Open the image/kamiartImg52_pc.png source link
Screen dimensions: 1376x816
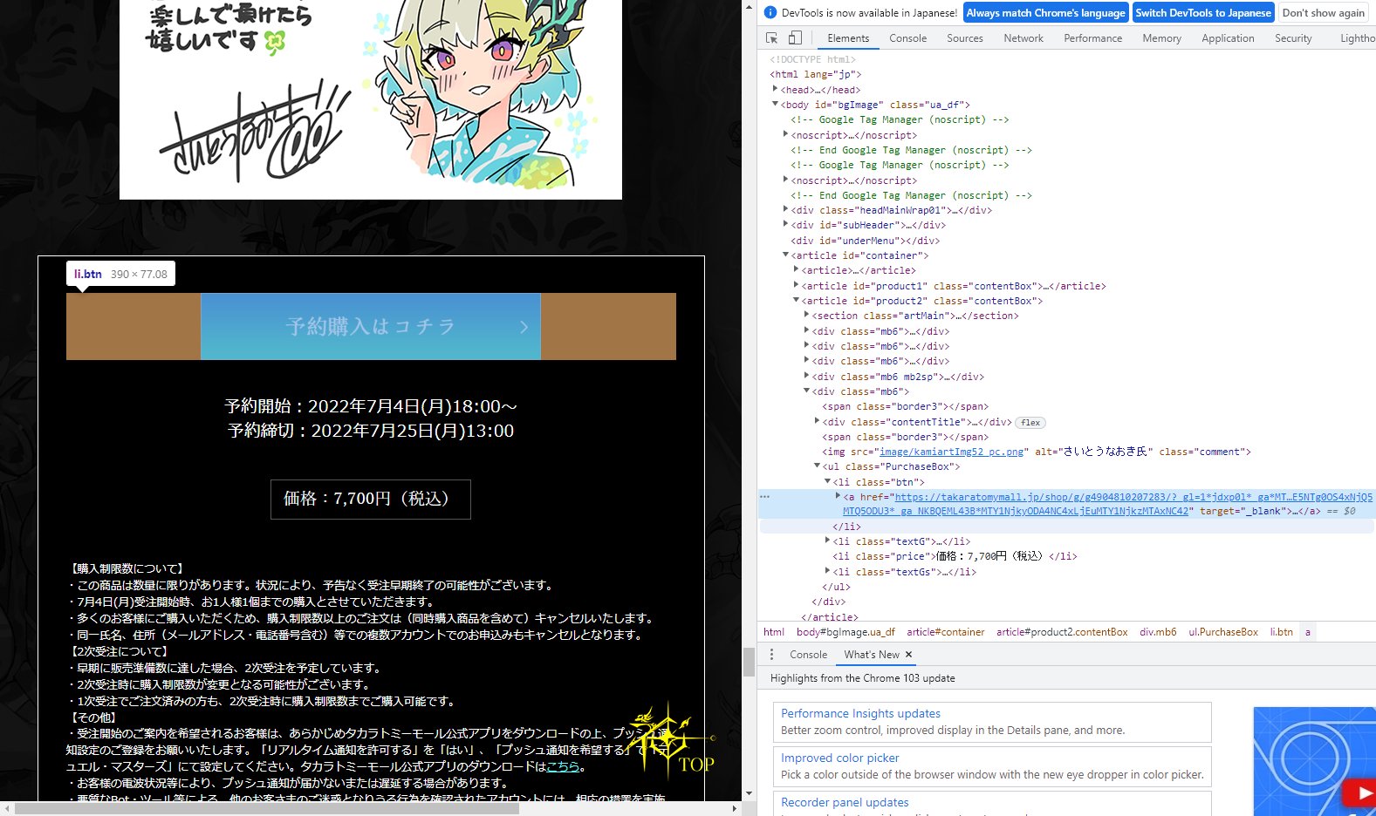952,452
